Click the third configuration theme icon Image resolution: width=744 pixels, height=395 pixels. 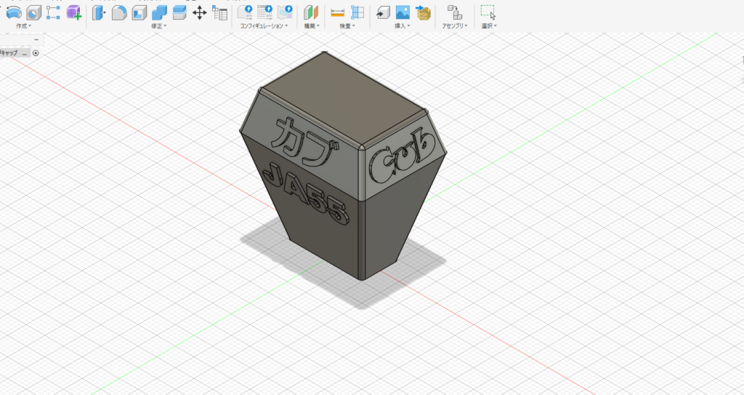285,13
